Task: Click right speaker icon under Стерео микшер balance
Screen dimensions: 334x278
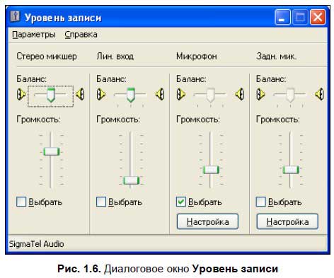Action: click(x=80, y=94)
